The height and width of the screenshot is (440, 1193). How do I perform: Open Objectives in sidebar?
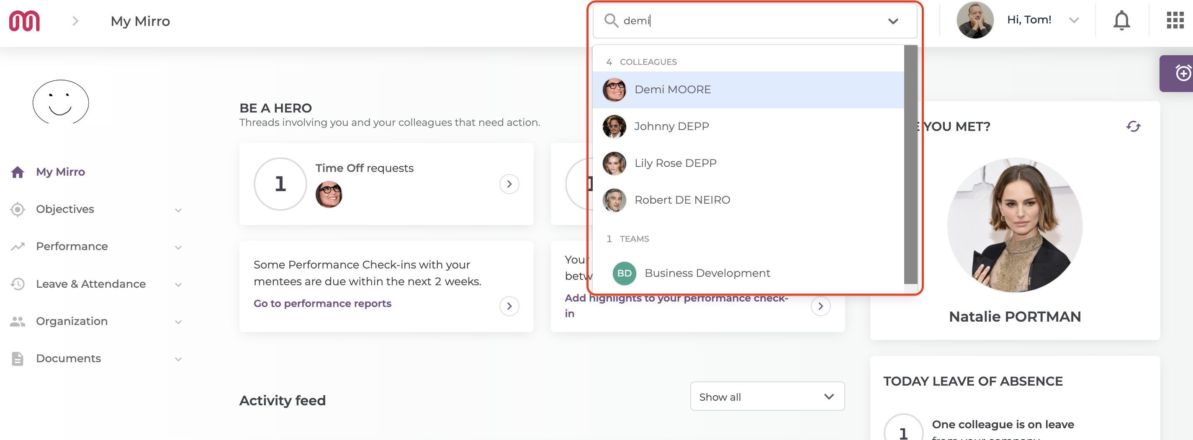point(65,209)
